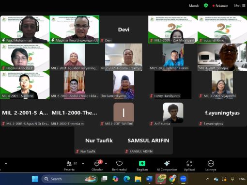The width and height of the screenshot is (247, 185).
Task: Open the Obrolan chat panel
Action: (x=97, y=166)
